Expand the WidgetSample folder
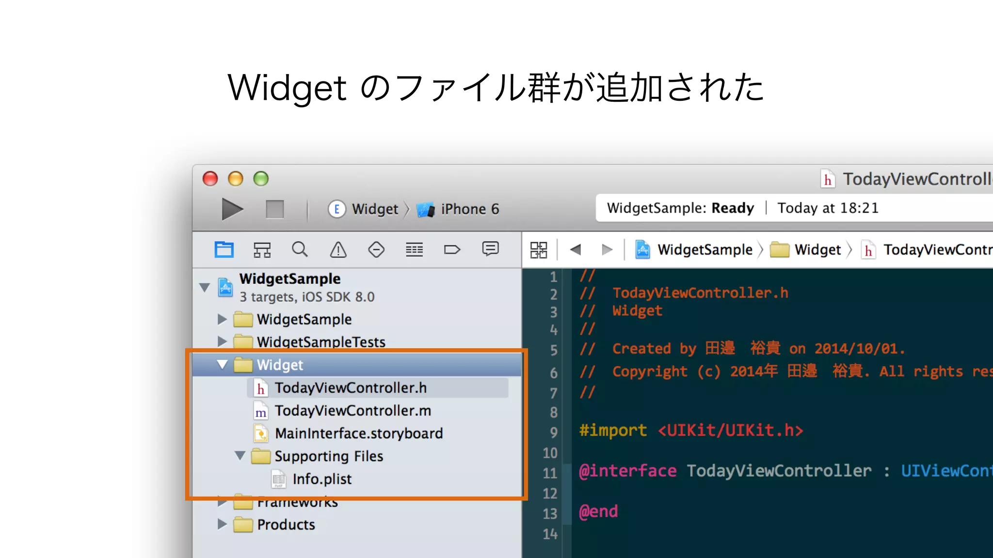 tap(222, 319)
